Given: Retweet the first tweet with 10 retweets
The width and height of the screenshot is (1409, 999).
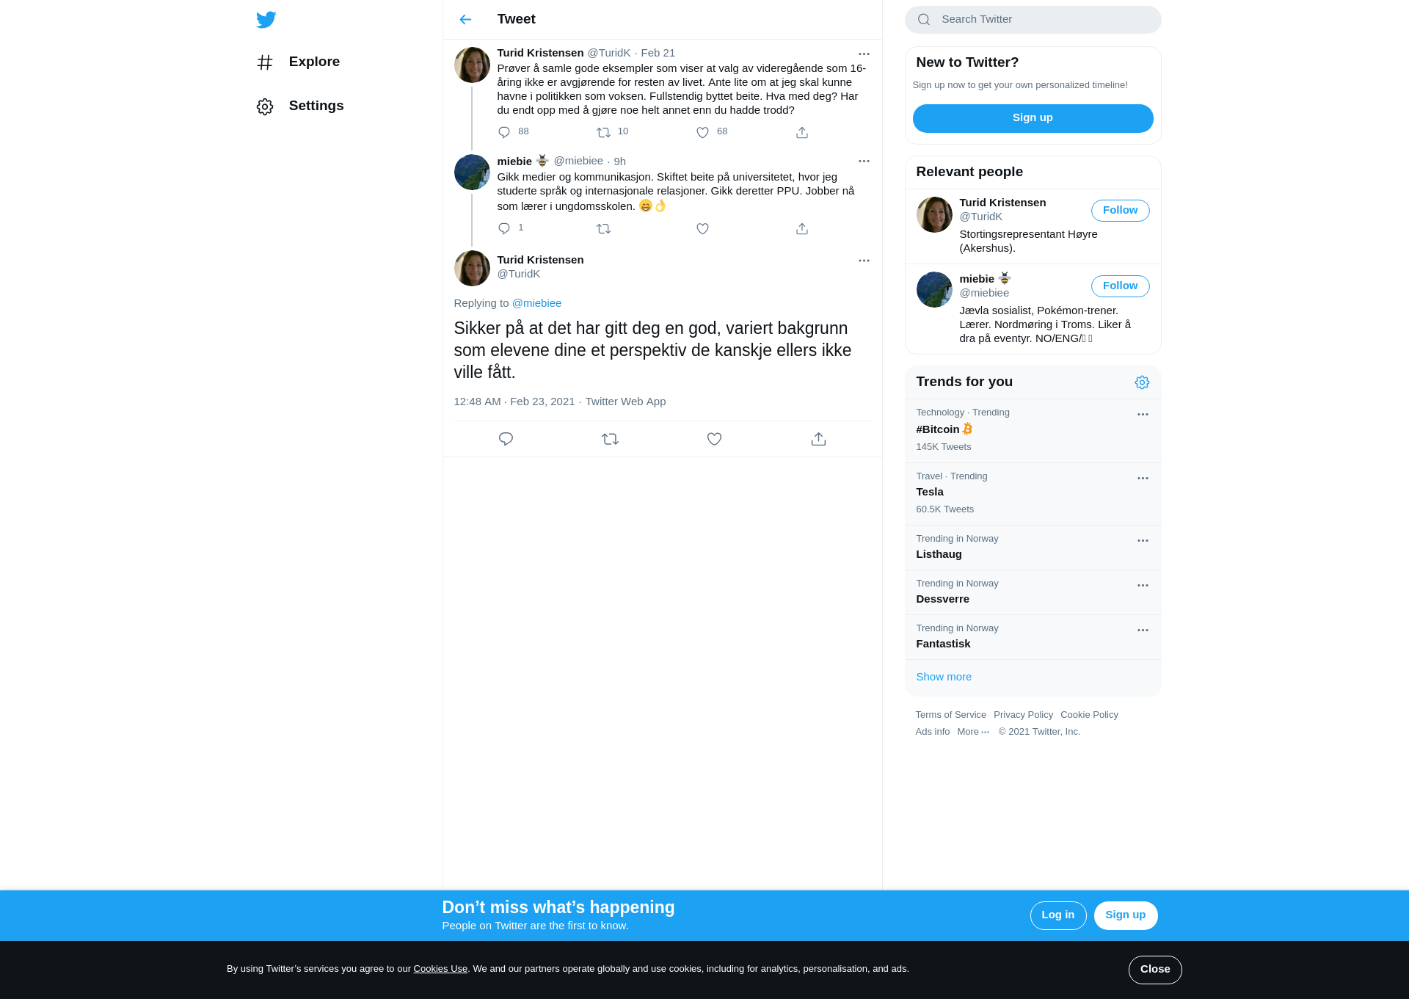Looking at the screenshot, I should click(603, 132).
